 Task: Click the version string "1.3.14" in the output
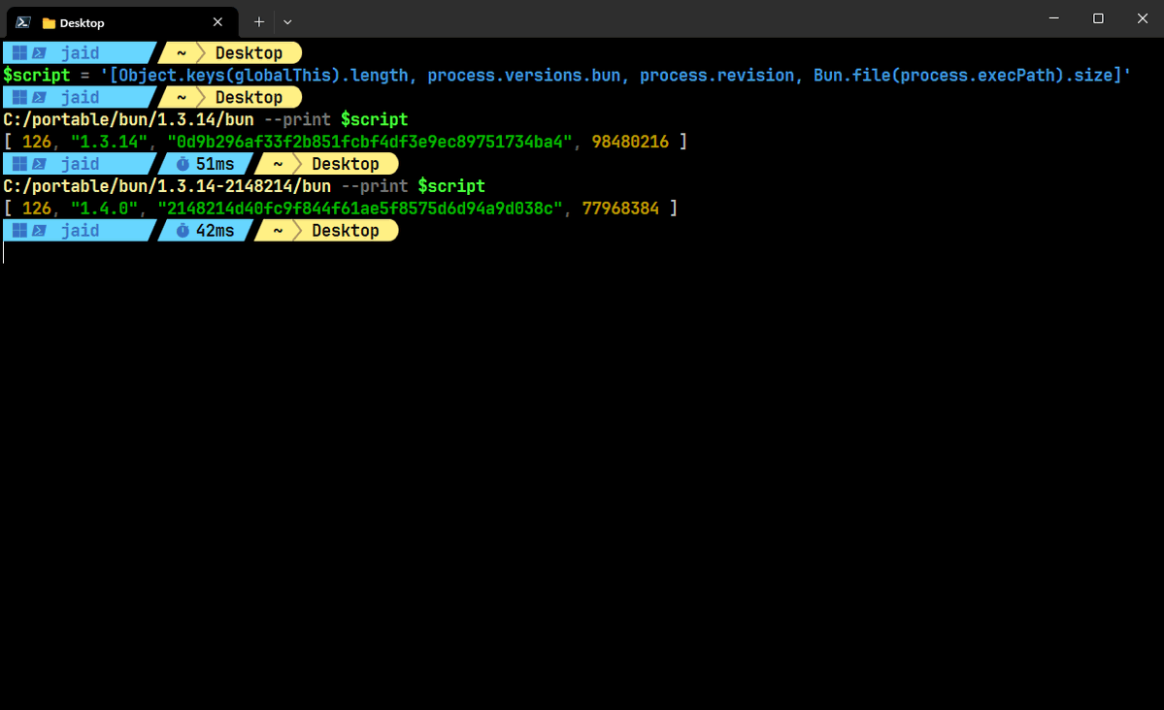click(109, 142)
